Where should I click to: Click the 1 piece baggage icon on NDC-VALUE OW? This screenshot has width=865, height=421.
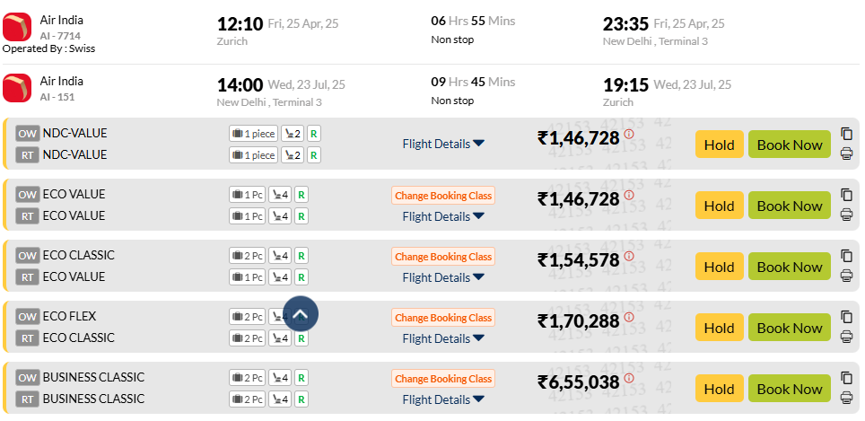(x=254, y=134)
